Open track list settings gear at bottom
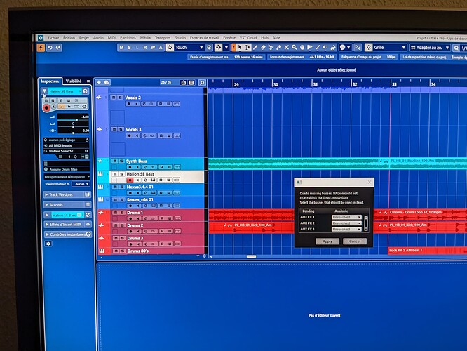467x351 pixels. point(204,256)
